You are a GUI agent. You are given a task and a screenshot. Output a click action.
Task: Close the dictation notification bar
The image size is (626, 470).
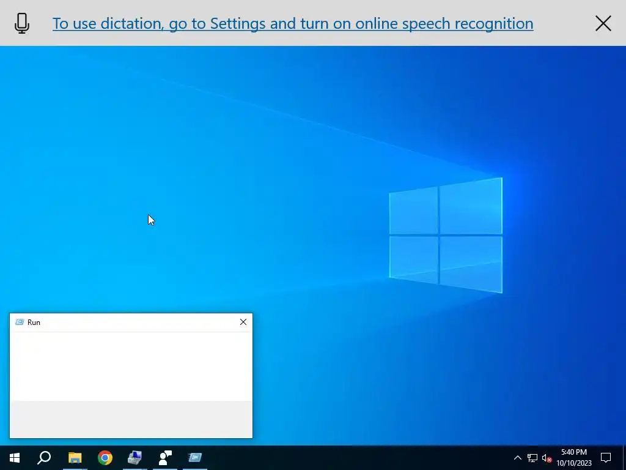tap(603, 23)
